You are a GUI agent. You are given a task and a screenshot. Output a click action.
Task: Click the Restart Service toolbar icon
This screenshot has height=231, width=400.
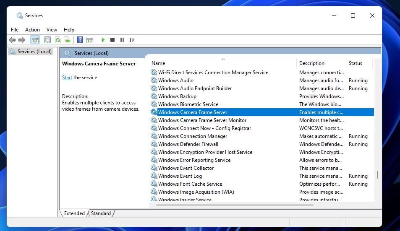(132, 40)
